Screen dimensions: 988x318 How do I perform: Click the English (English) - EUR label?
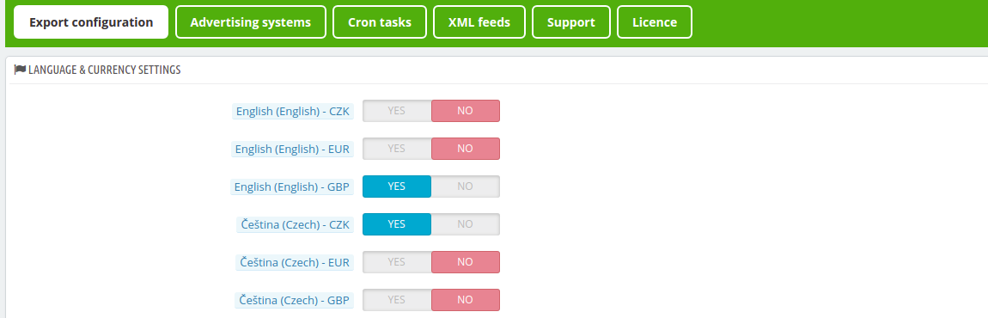(x=292, y=150)
